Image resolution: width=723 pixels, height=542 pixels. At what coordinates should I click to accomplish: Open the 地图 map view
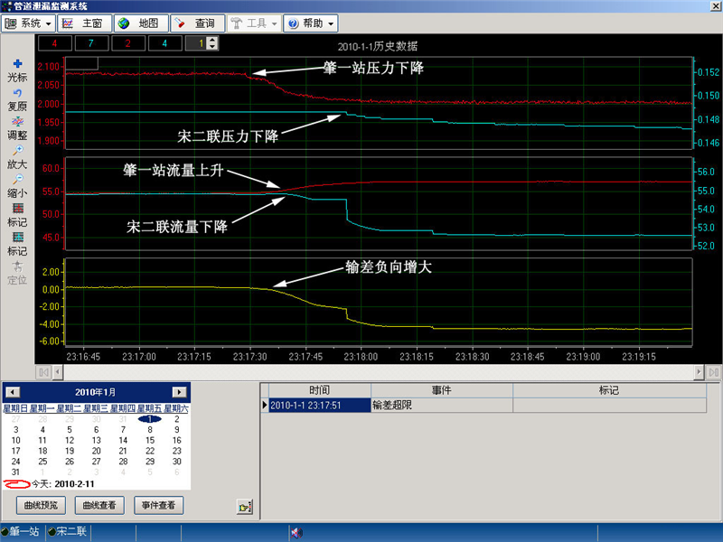tap(138, 23)
